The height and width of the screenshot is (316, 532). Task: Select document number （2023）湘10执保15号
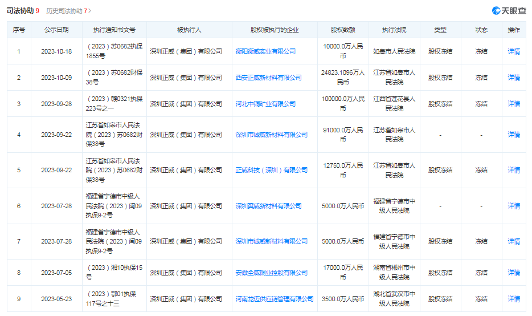[x=114, y=272]
